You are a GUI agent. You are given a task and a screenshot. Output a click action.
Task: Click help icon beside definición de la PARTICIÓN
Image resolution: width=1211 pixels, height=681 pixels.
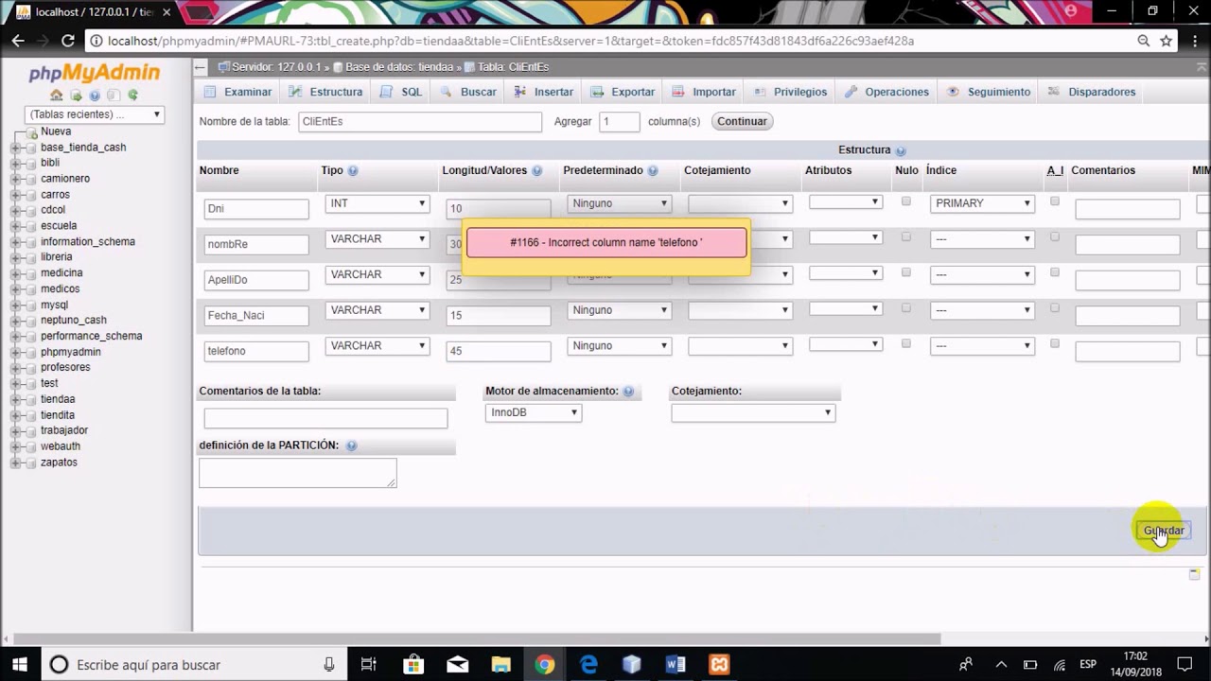pos(351,445)
